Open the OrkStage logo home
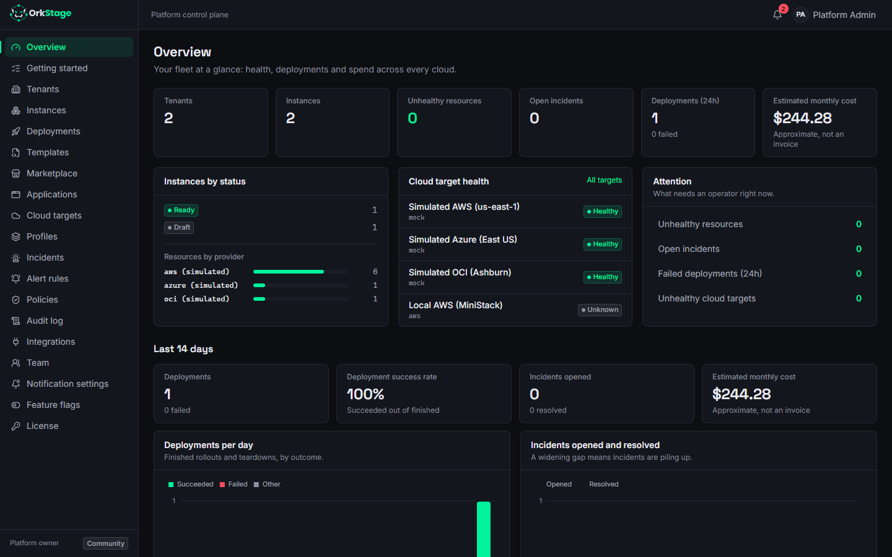Image resolution: width=892 pixels, height=557 pixels. tap(41, 13)
